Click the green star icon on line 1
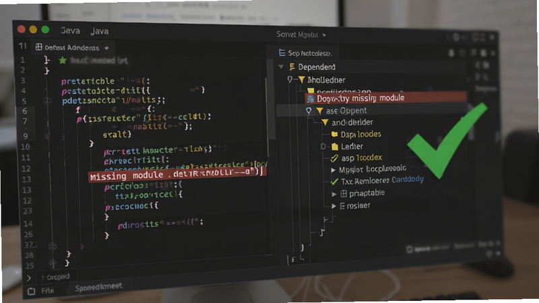539x303 pixels. (x=63, y=61)
